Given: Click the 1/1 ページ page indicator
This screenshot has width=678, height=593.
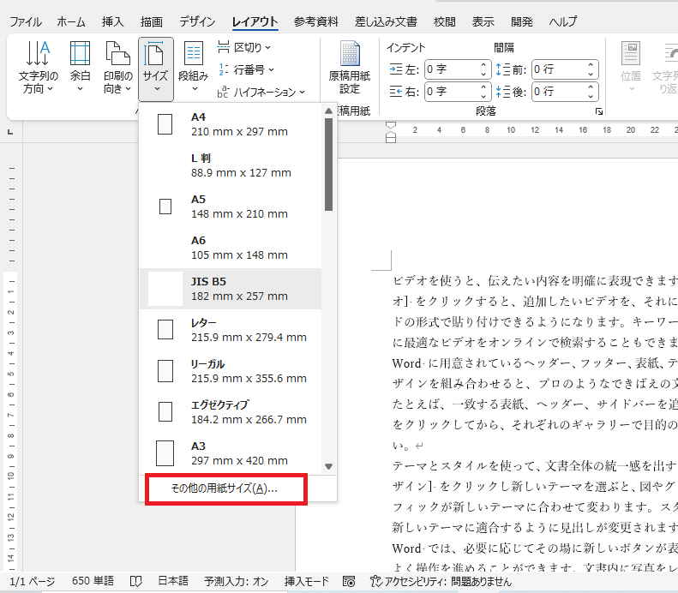Looking at the screenshot, I should (x=33, y=581).
